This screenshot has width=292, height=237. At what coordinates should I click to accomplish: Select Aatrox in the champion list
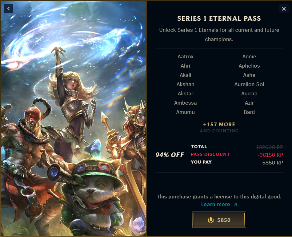[186, 56]
